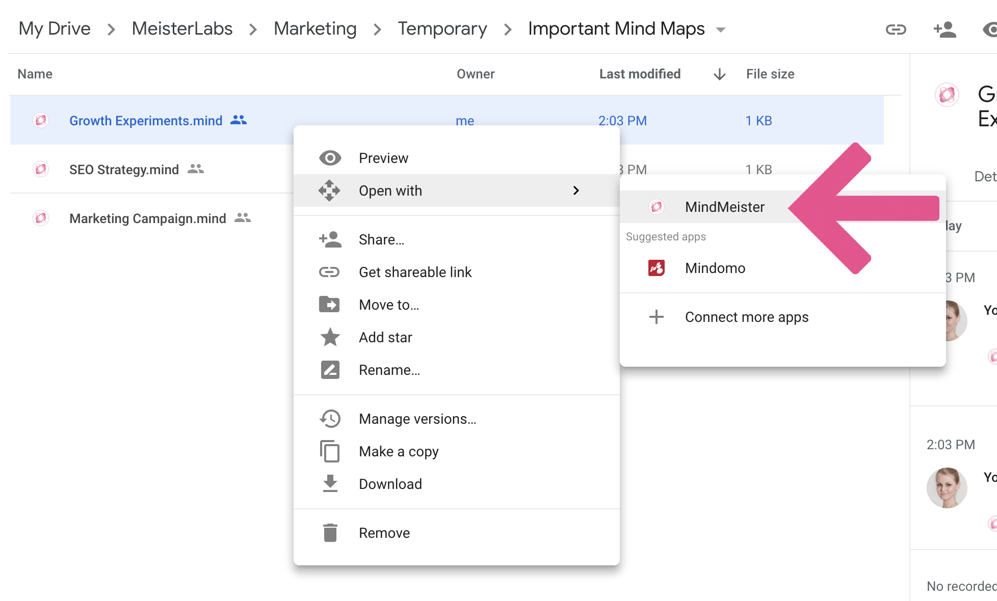Sort by Last modified column header
Image resolution: width=997 pixels, height=601 pixels.
640,74
